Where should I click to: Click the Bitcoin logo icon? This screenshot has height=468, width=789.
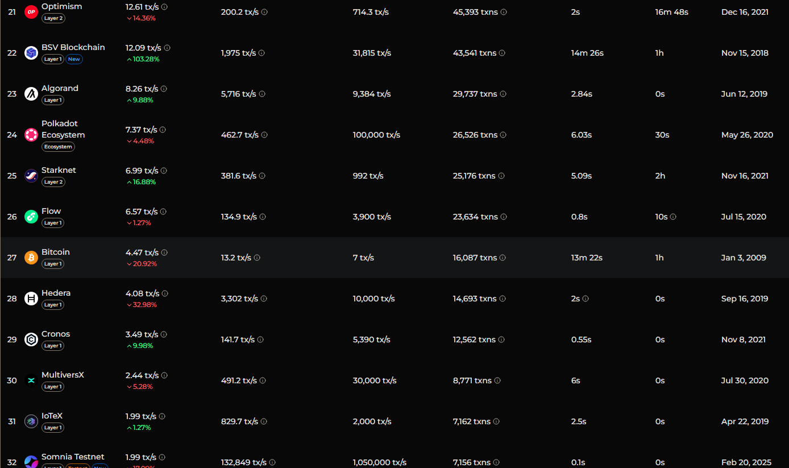(31, 258)
